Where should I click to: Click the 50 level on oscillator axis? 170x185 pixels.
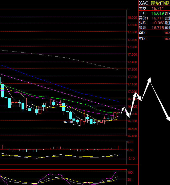click(129, 180)
